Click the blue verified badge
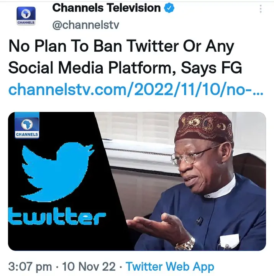 (169, 8)
